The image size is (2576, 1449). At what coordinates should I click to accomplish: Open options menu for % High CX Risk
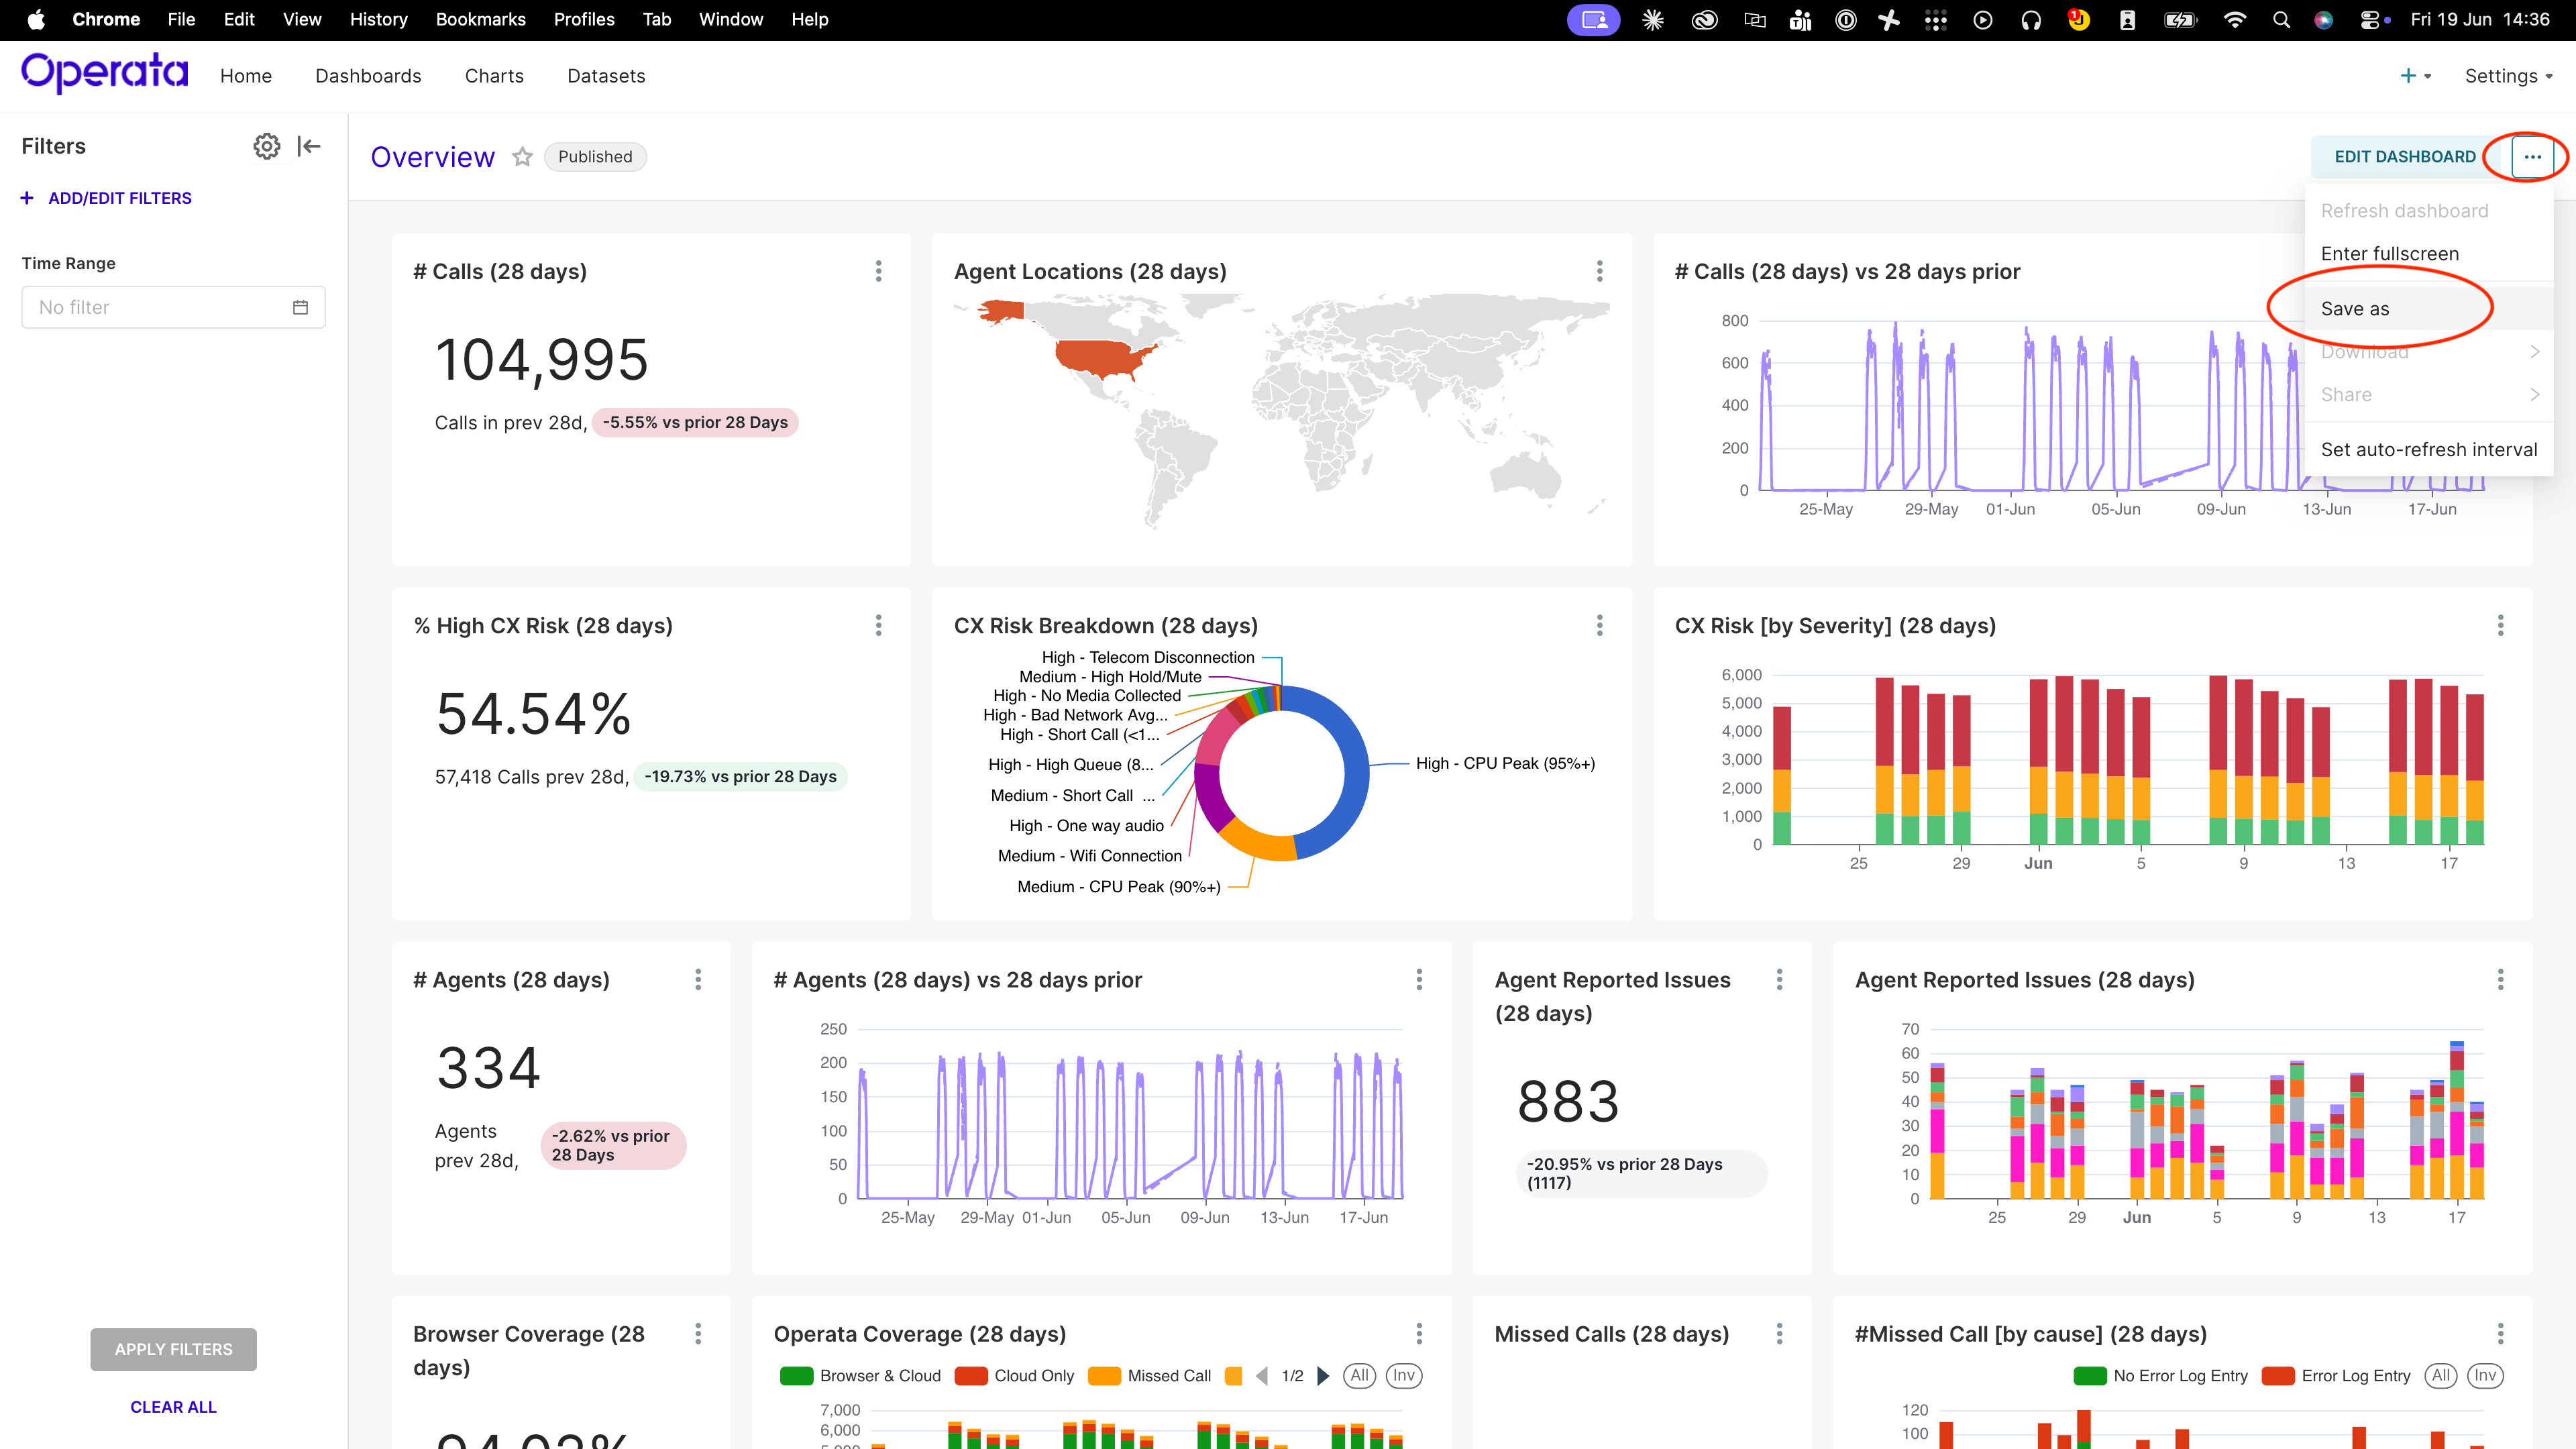point(879,625)
